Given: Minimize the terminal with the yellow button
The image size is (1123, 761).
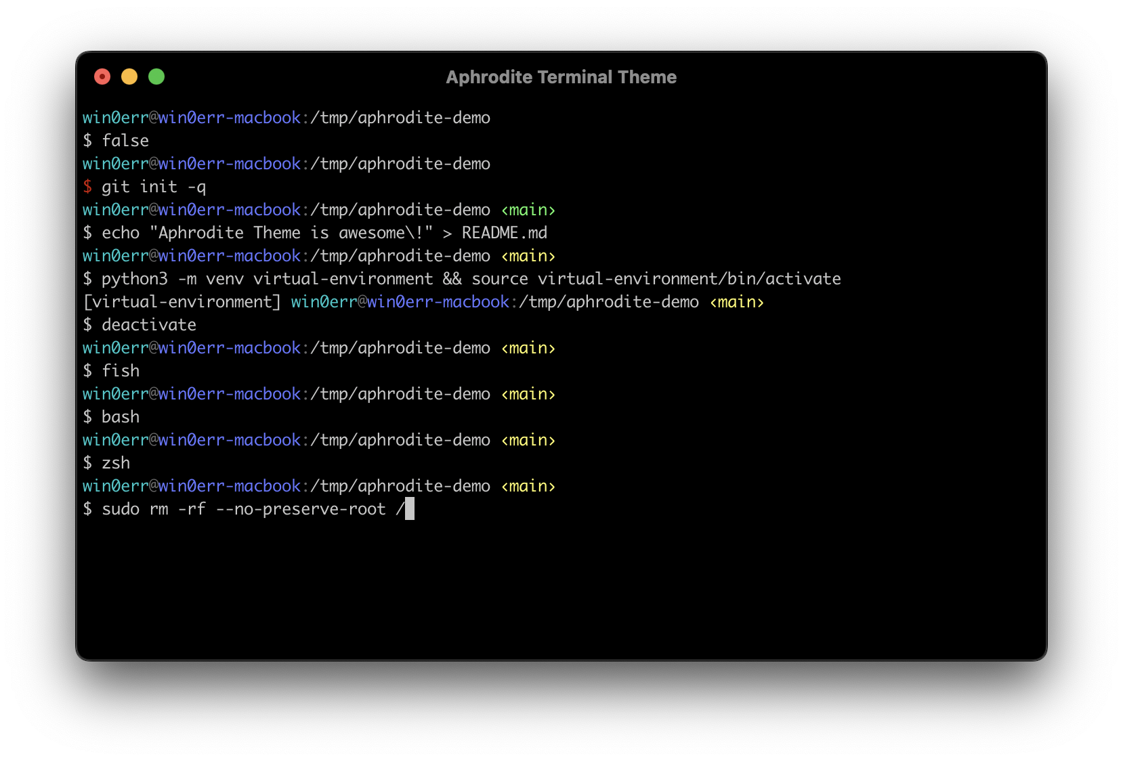Looking at the screenshot, I should pos(129,77).
